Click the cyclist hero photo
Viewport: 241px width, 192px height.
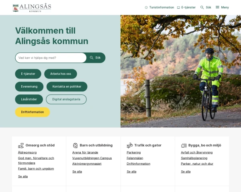181,71
